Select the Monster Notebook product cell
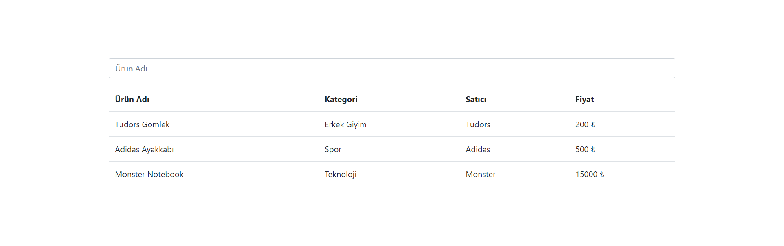The height and width of the screenshot is (246, 784). pyautogui.click(x=149, y=174)
